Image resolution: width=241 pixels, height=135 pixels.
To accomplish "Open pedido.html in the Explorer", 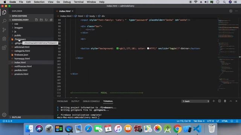I will pos(21,70).
